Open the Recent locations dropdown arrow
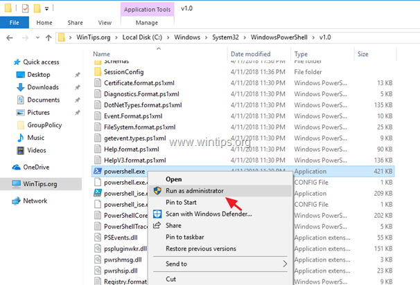The image size is (420, 285). pos(37,37)
